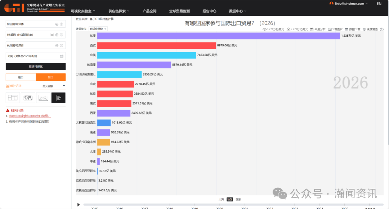Switch to the world map visualization icon
Image resolution: width=389 pixels, height=209 pixels.
click(x=28, y=98)
